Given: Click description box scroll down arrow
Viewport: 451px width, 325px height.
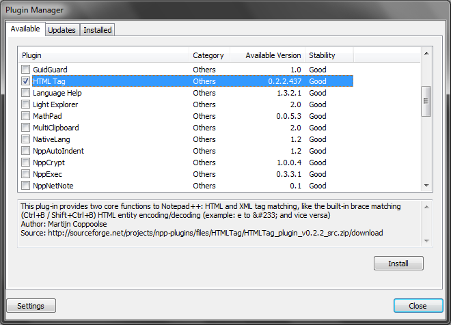Looking at the screenshot, I should (426, 241).
